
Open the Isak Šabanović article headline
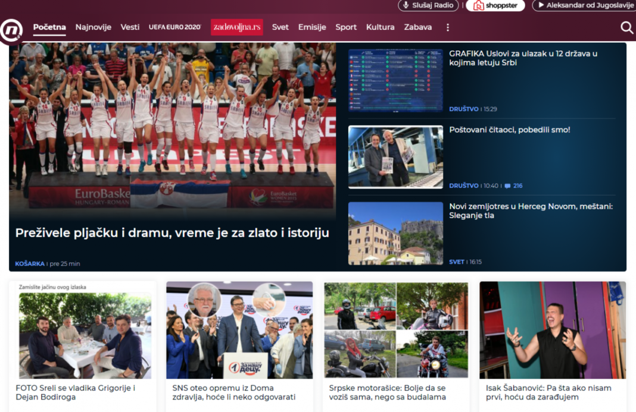(x=548, y=392)
